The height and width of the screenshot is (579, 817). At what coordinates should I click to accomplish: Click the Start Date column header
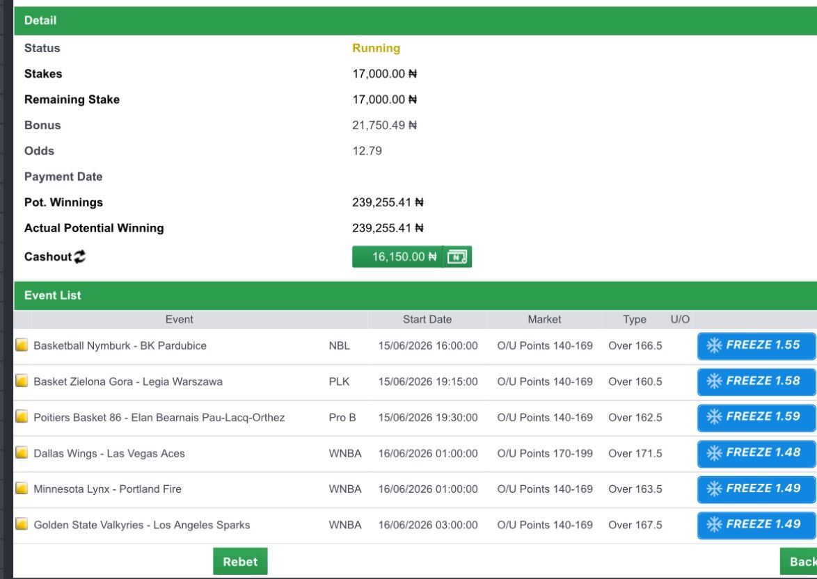(427, 320)
